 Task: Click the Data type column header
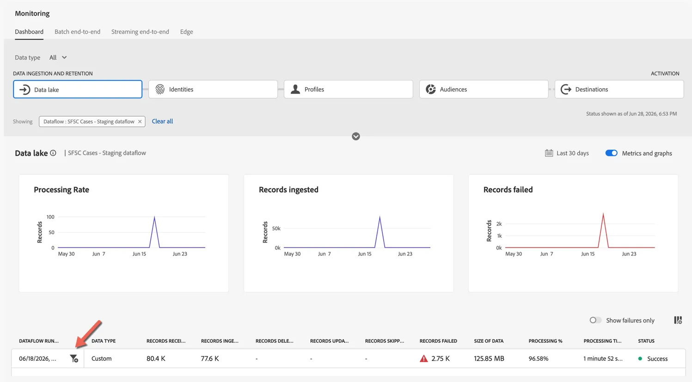tap(104, 341)
